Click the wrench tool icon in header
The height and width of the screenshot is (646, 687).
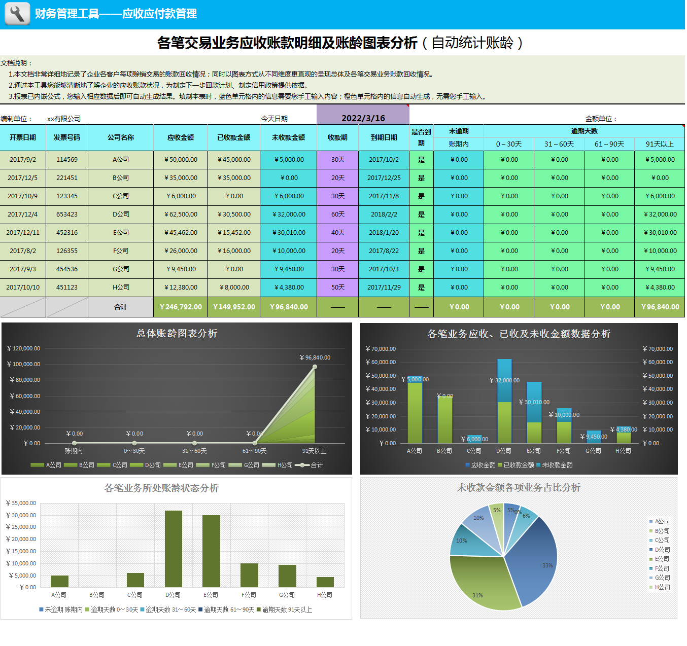(x=17, y=14)
